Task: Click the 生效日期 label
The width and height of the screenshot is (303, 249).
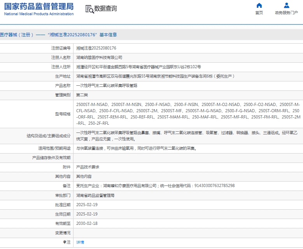Action: pos(63,214)
